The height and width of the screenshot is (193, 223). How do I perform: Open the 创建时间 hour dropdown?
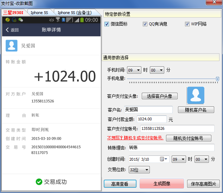click(179, 159)
